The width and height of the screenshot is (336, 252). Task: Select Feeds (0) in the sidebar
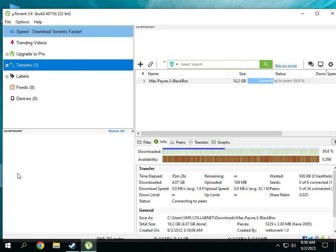click(68, 87)
